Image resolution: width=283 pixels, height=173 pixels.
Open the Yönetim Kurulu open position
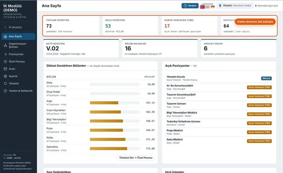(219, 78)
